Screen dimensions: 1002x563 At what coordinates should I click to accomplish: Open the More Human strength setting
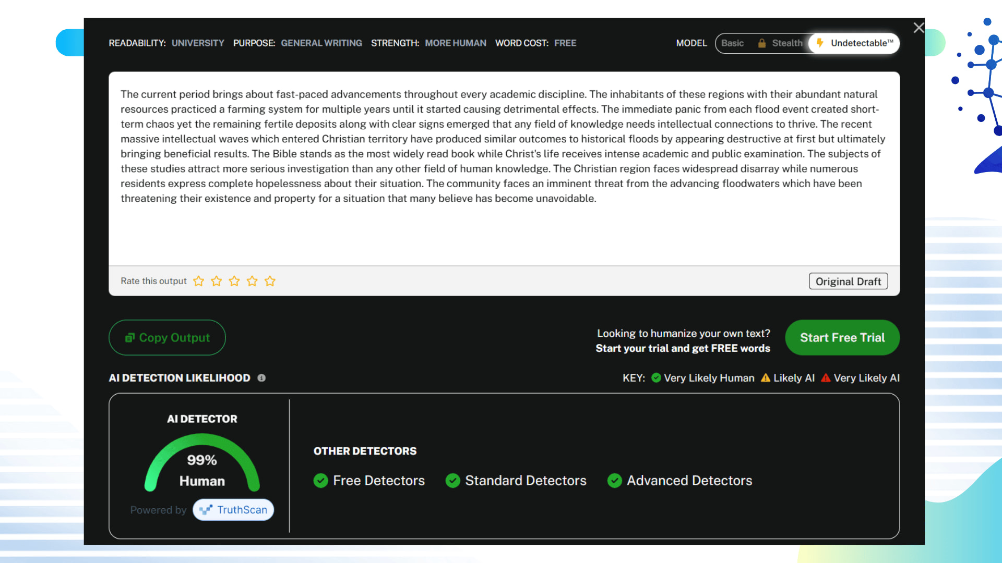click(455, 43)
